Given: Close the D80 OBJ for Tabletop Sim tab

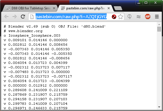Looking at the screenshot, I should tap(54, 8).
